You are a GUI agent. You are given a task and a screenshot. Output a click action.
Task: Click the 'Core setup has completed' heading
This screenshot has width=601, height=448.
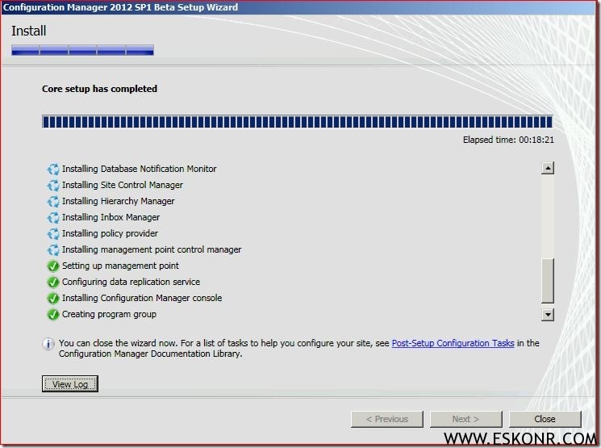tap(100, 89)
